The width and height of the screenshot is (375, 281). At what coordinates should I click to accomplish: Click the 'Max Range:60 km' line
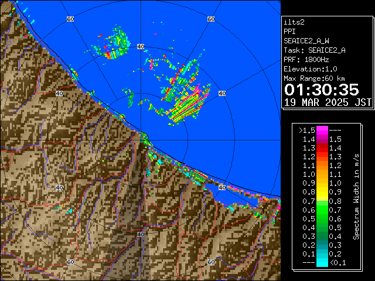(x=314, y=78)
